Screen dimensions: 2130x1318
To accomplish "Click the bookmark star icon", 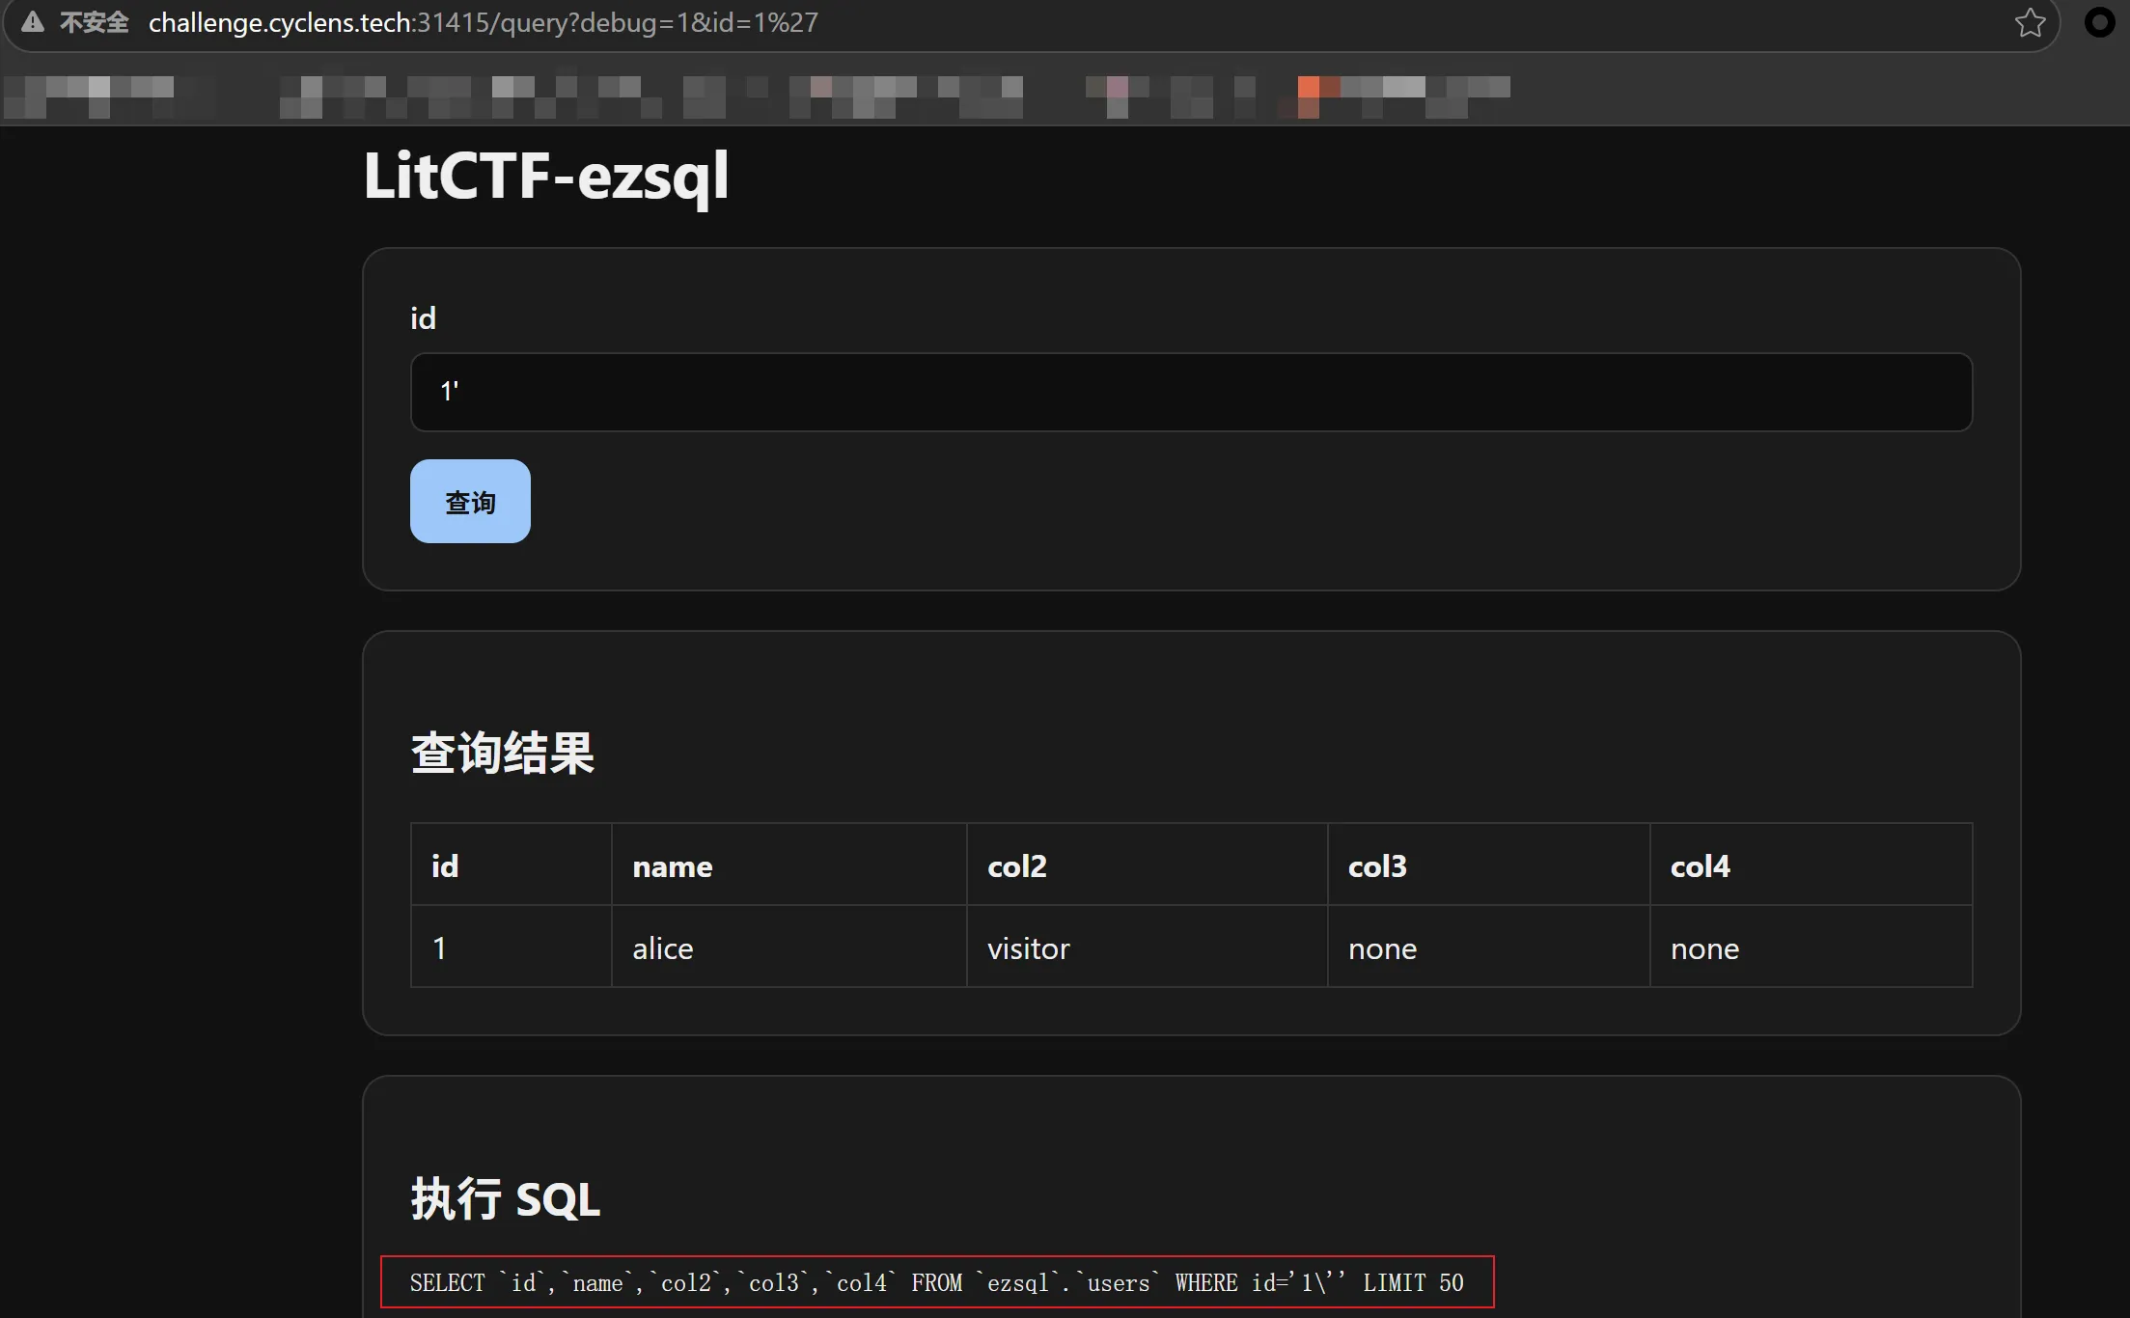I will [x=2030, y=22].
